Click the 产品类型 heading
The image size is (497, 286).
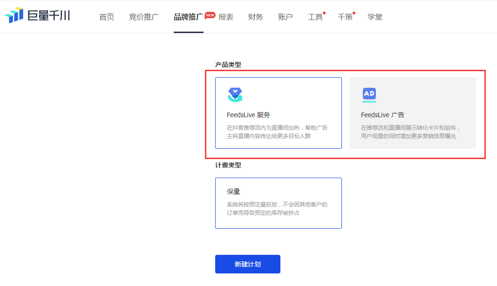point(228,65)
